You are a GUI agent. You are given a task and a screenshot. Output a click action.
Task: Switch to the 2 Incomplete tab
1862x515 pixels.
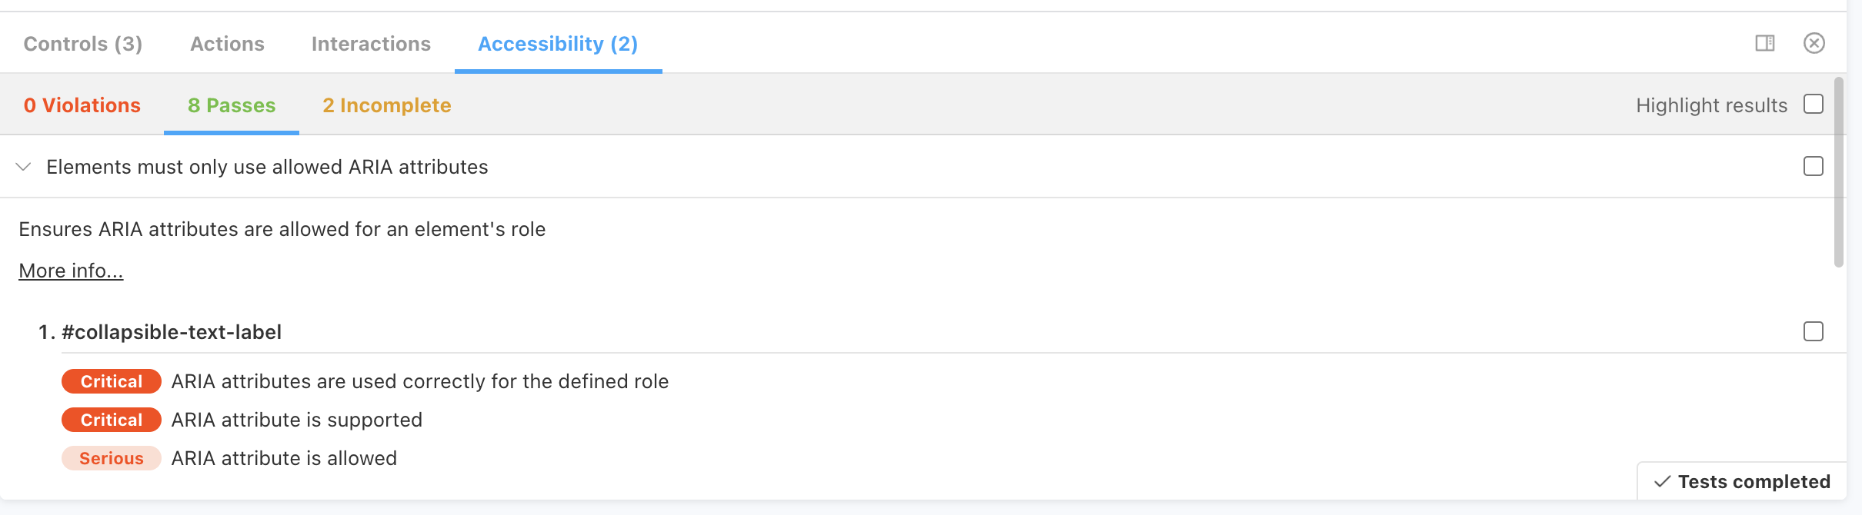click(387, 105)
